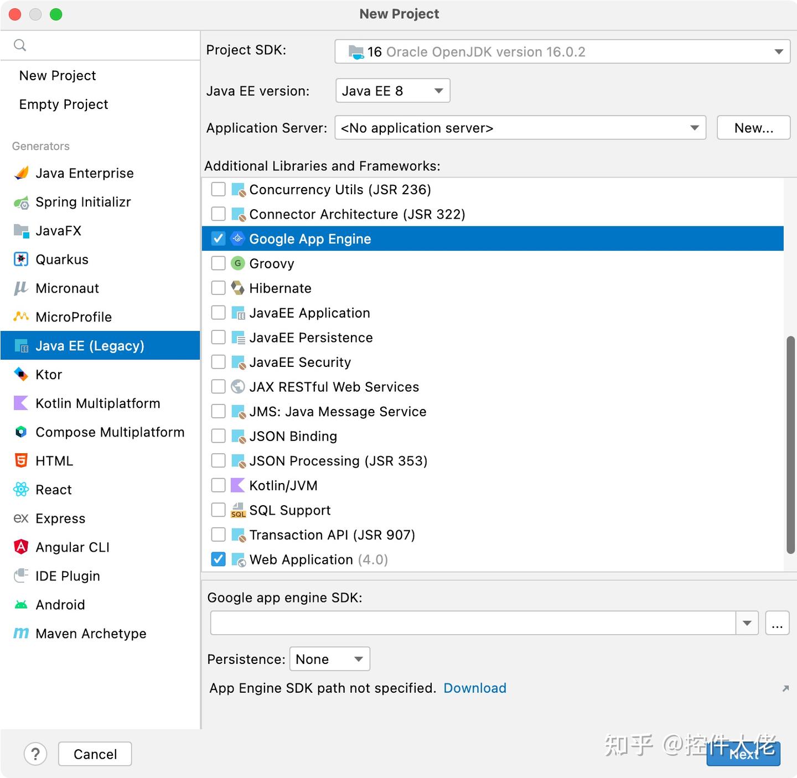Select the Micronaut generator icon
This screenshot has width=797, height=778.
[21, 288]
